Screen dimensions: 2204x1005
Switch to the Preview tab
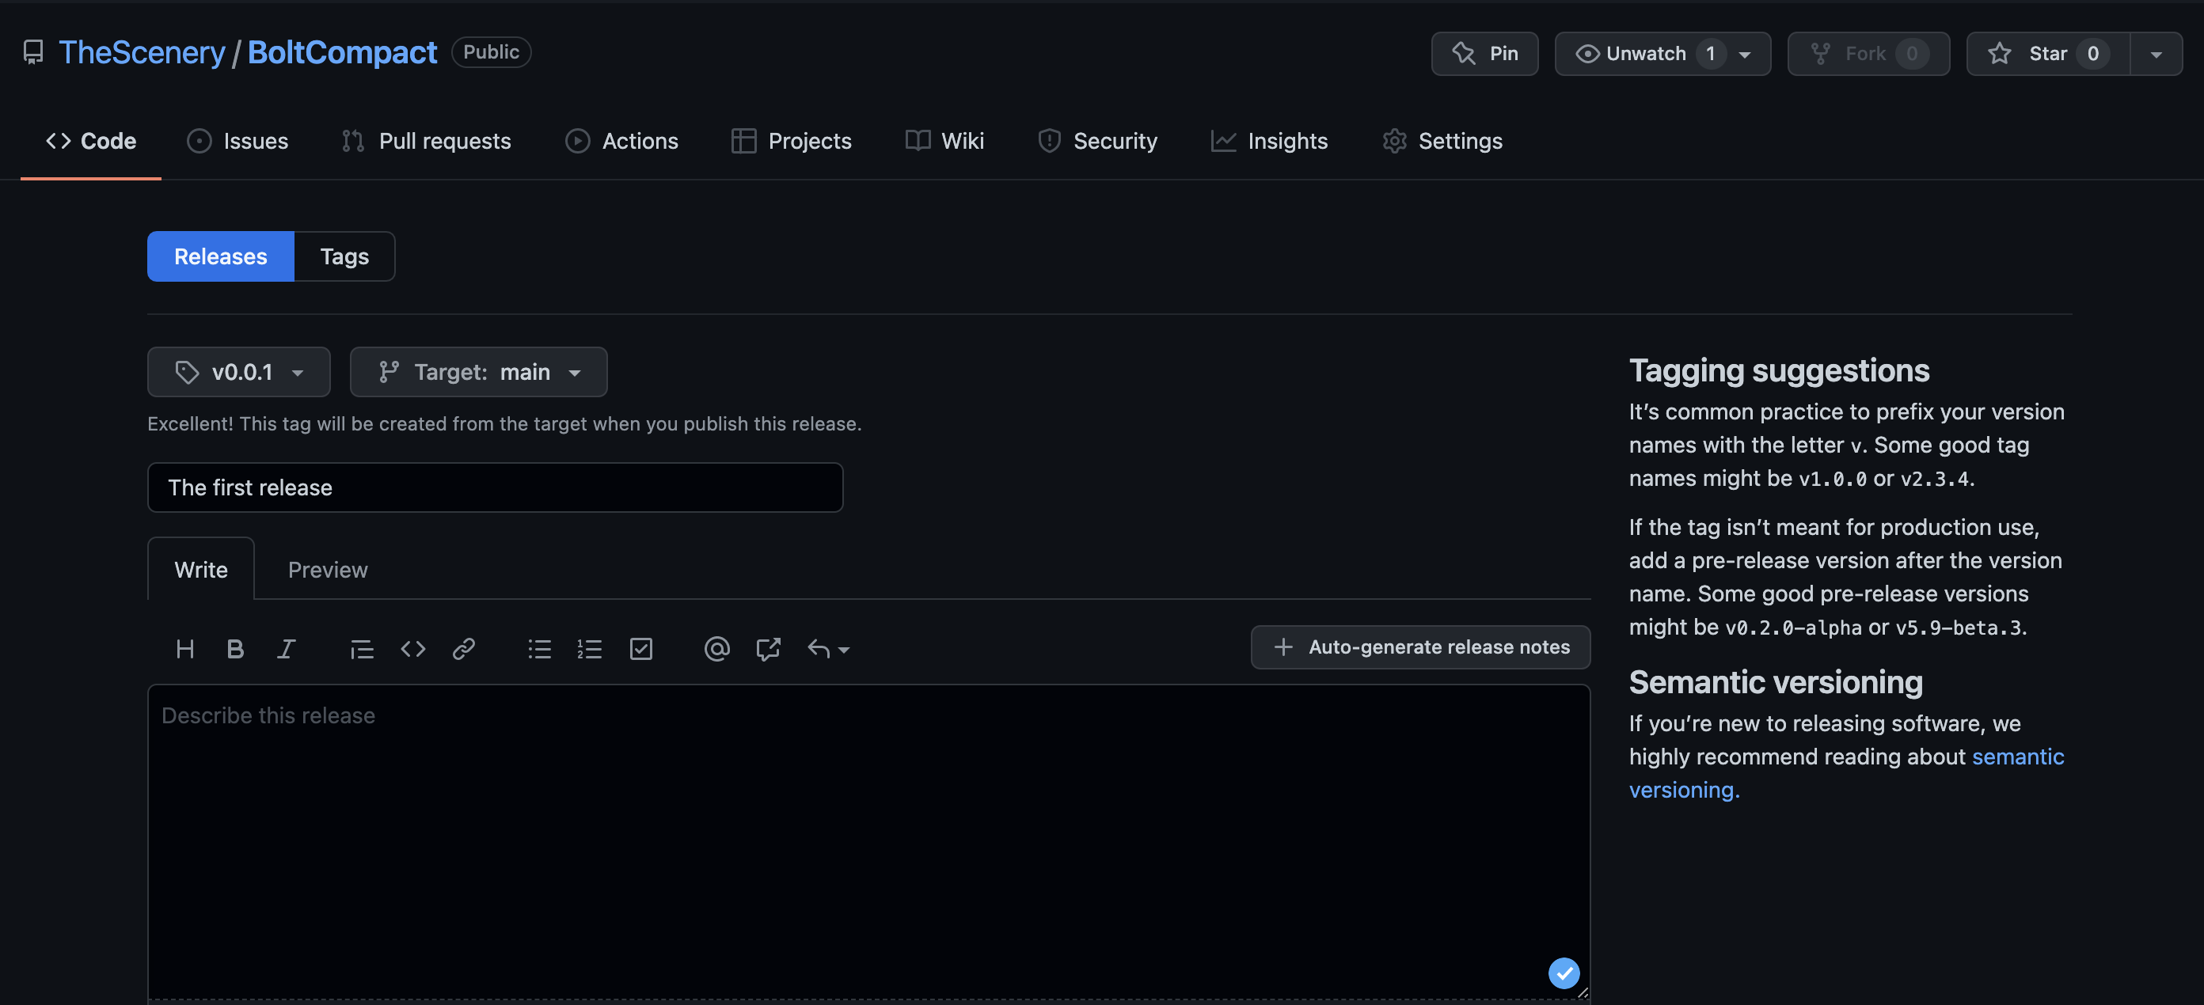328,570
